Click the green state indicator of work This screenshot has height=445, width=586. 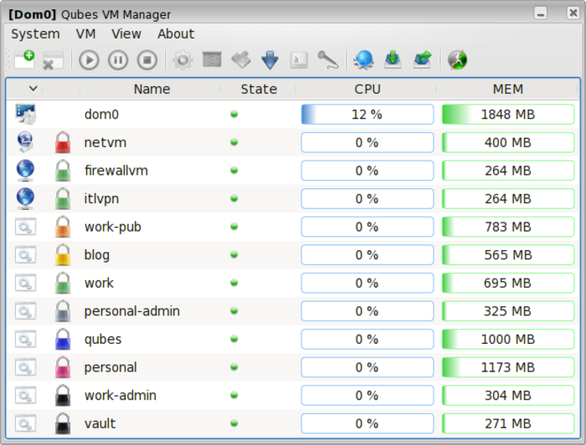(x=234, y=283)
